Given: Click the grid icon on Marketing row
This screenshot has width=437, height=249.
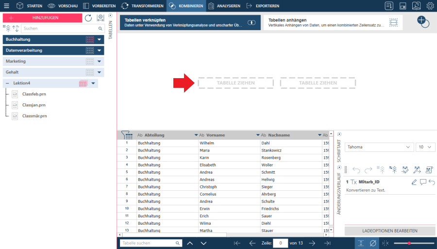Looking at the screenshot, I should tap(90, 61).
